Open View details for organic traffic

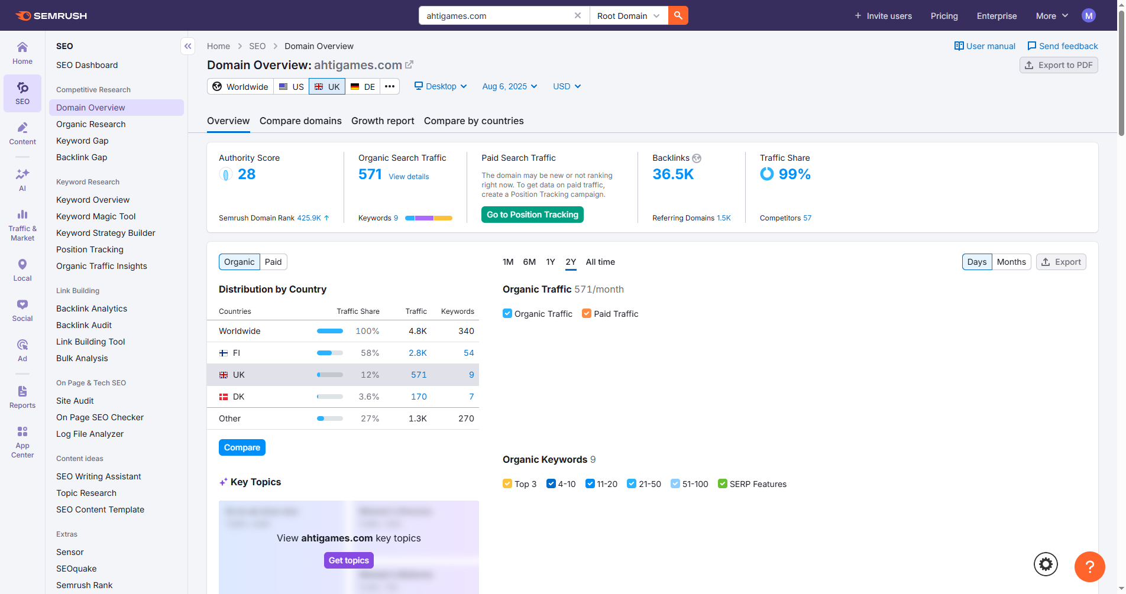pos(409,177)
